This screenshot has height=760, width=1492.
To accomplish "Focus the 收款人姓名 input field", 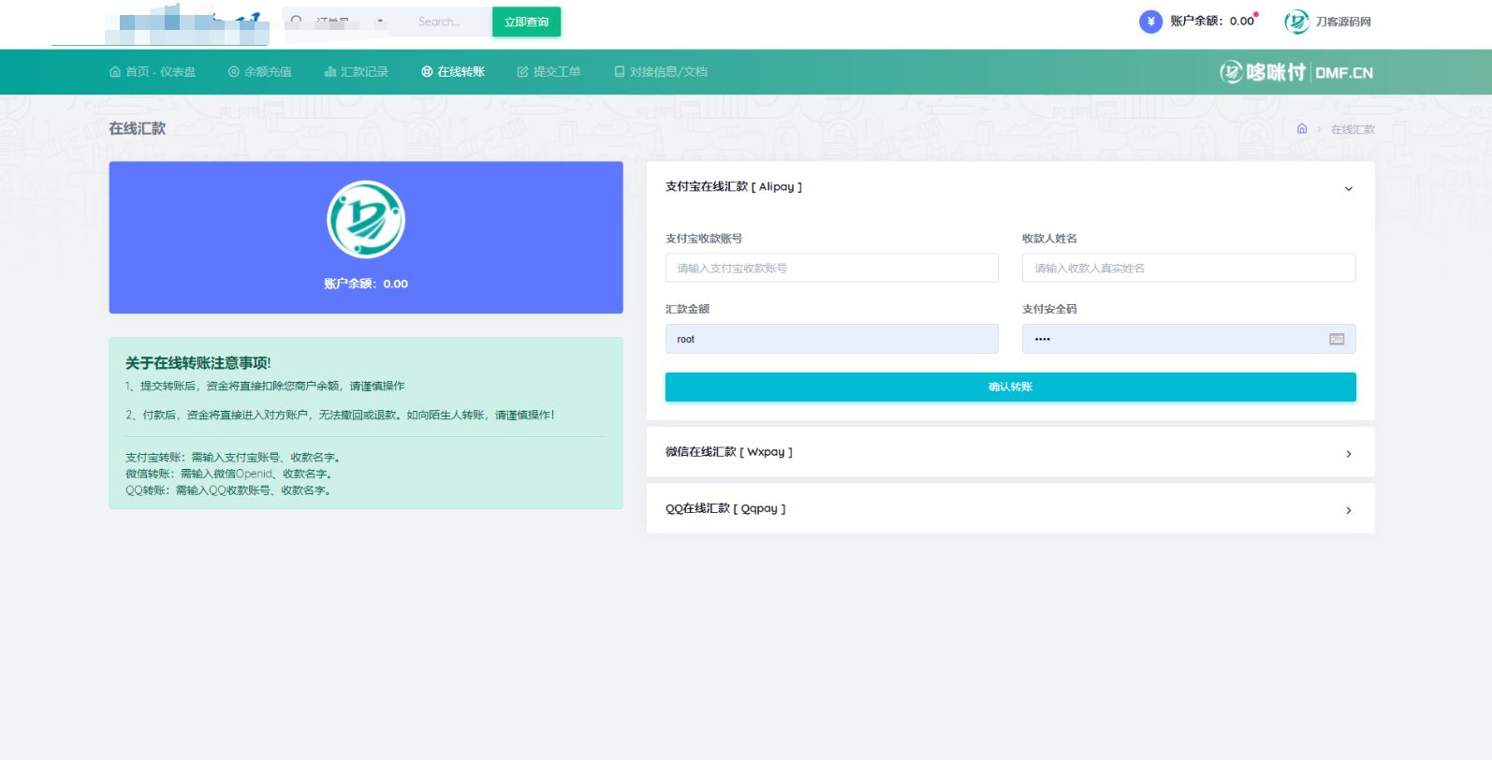I will click(1189, 268).
